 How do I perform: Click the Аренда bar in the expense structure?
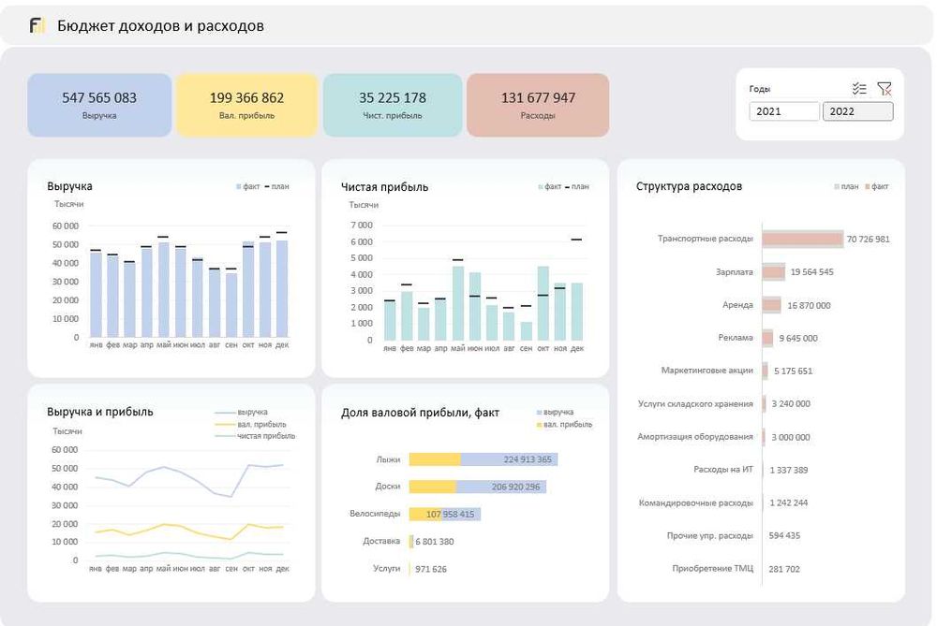[771, 305]
